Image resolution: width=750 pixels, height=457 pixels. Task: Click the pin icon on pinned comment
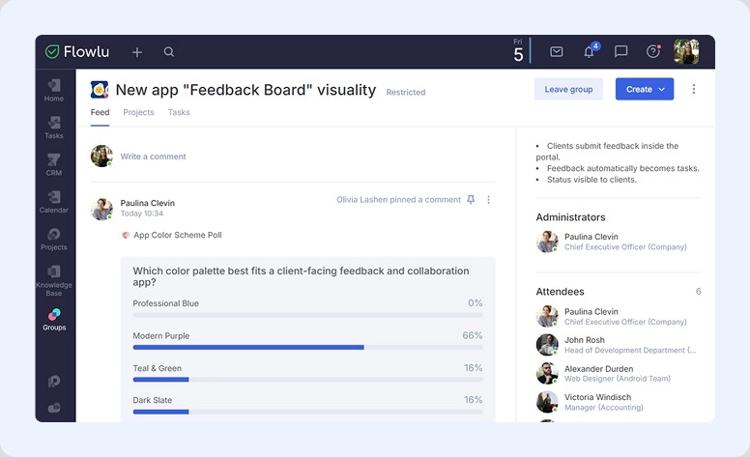(x=471, y=200)
